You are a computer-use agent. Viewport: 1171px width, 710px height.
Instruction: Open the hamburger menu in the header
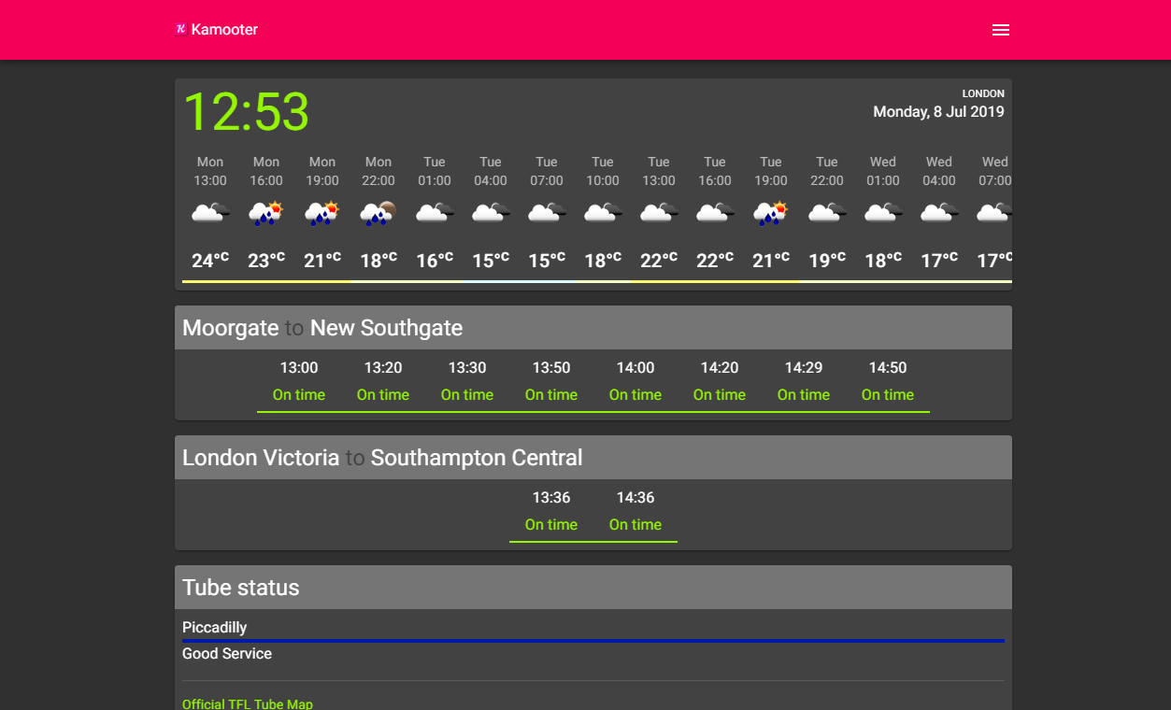click(1000, 30)
